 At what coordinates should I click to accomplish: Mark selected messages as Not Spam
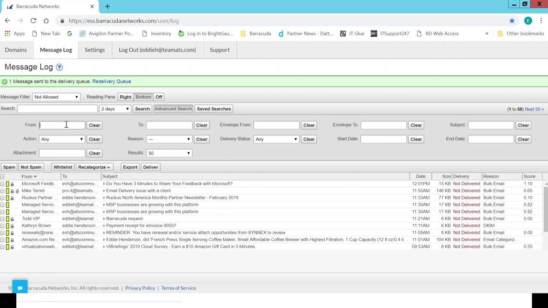(31, 167)
